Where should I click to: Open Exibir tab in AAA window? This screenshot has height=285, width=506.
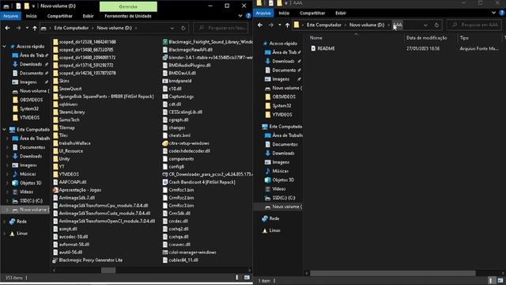(x=341, y=13)
